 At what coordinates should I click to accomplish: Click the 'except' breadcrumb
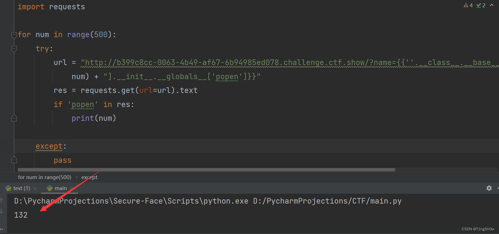click(89, 177)
